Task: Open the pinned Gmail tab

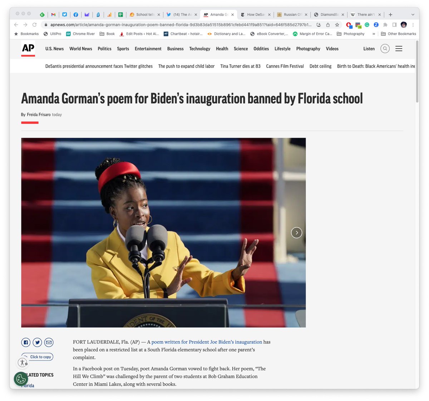Action: [53, 15]
